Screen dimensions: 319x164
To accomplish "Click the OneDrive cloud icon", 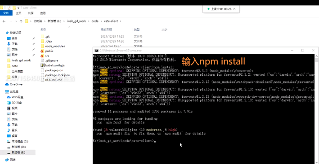I will click(x=7, y=84).
